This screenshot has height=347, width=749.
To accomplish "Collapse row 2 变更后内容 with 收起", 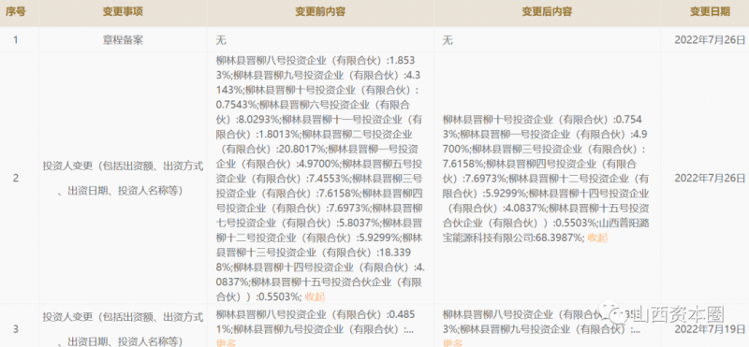I will click(x=597, y=238).
